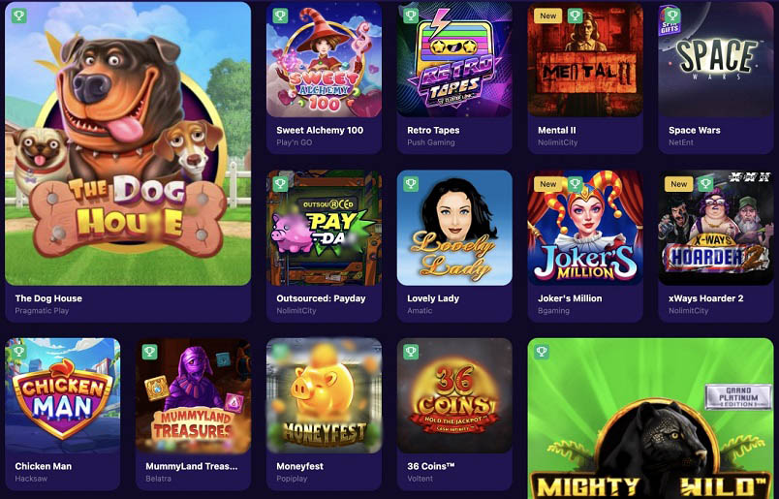The width and height of the screenshot is (779, 499).
Task: Click Joker's Million game title
Action: click(570, 298)
